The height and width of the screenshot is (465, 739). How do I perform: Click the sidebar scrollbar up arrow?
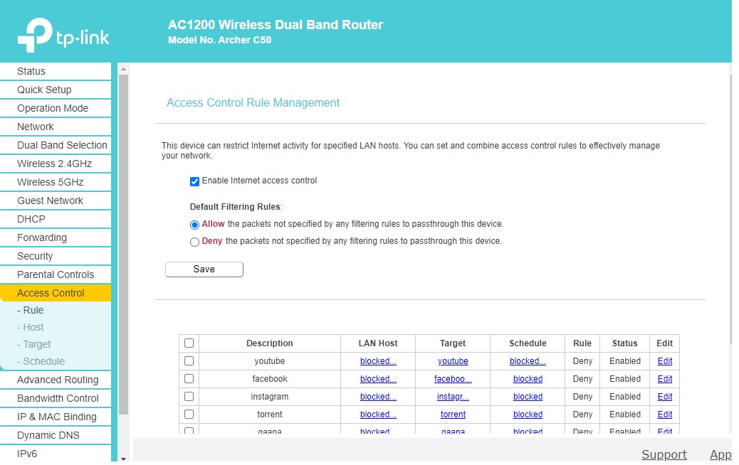tap(123, 69)
